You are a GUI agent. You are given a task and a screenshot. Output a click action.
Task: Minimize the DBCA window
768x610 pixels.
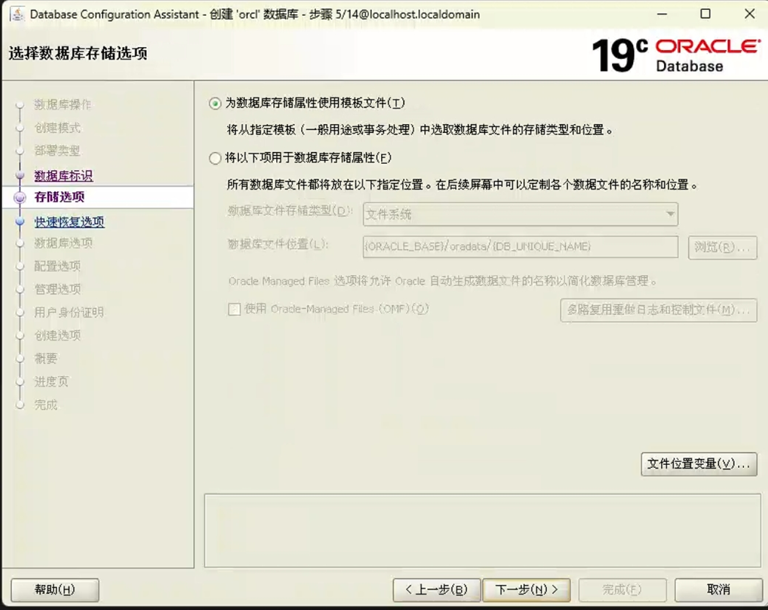click(662, 14)
